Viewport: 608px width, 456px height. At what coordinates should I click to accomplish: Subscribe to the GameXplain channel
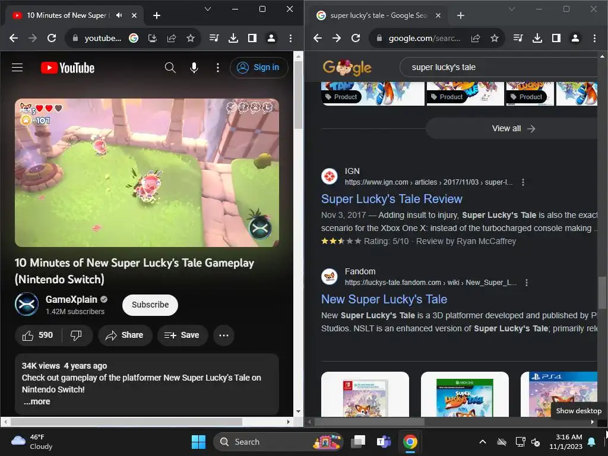[x=150, y=305]
